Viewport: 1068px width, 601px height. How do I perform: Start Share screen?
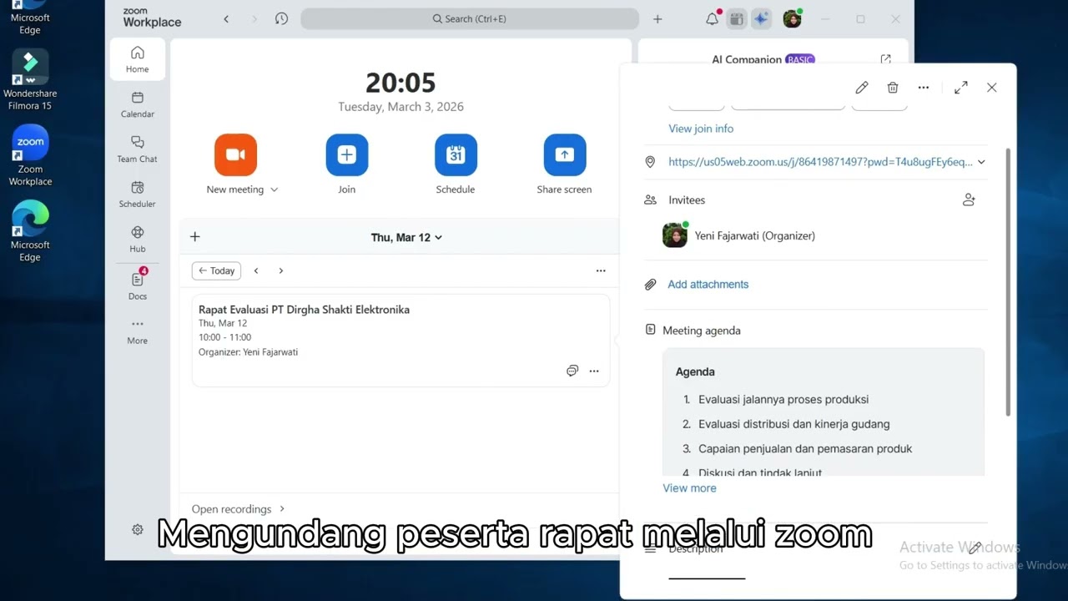pyautogui.click(x=565, y=155)
